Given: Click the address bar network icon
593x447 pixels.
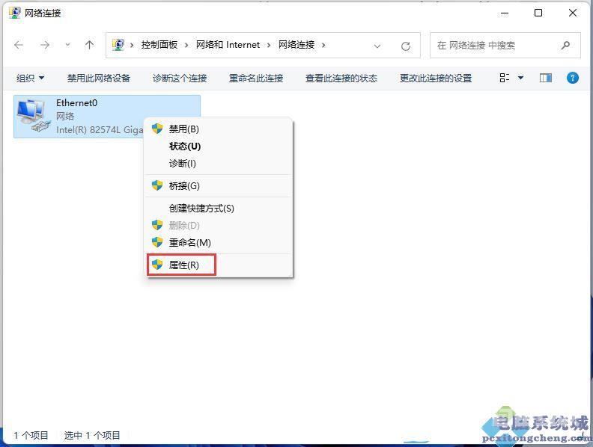Looking at the screenshot, I should coord(118,45).
